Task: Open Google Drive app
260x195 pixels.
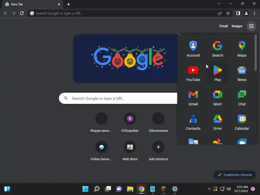Action: [x=217, y=122]
